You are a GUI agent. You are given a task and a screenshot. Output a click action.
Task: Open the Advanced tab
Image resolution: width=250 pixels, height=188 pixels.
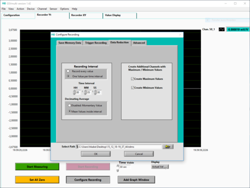[139, 43]
